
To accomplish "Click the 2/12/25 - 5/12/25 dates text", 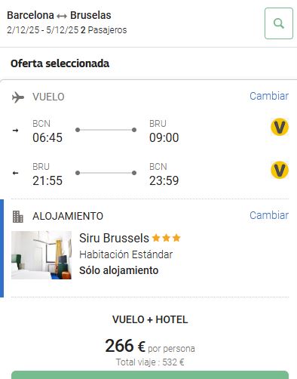I will [x=43, y=30].
